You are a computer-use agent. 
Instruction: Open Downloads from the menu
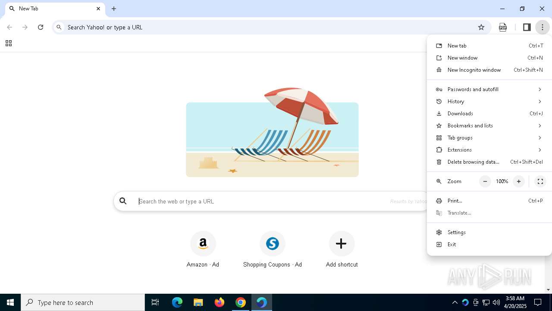(x=489, y=114)
